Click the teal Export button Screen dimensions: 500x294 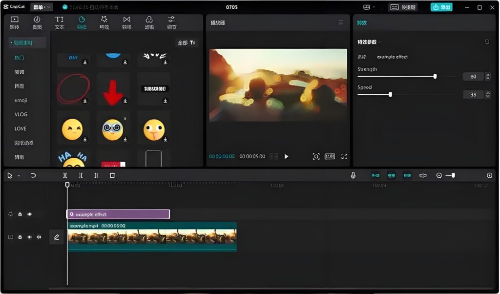coord(441,7)
